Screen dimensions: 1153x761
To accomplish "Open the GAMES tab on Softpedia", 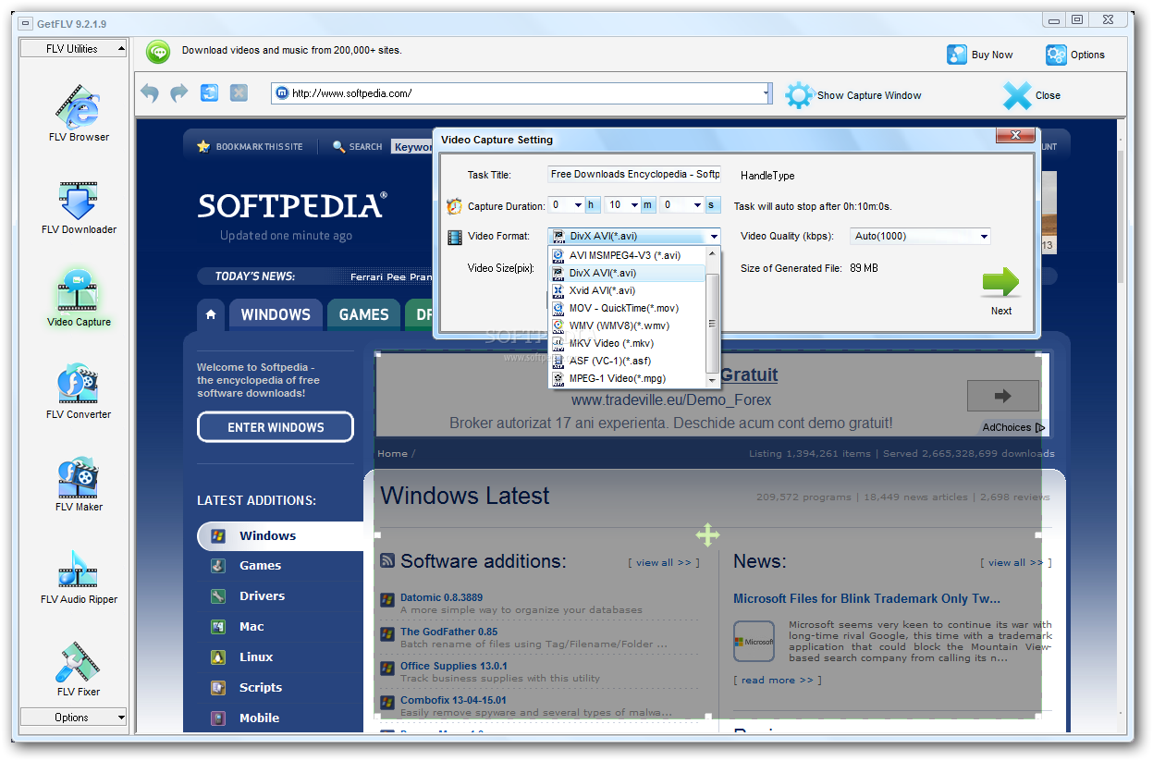I will 363,314.
